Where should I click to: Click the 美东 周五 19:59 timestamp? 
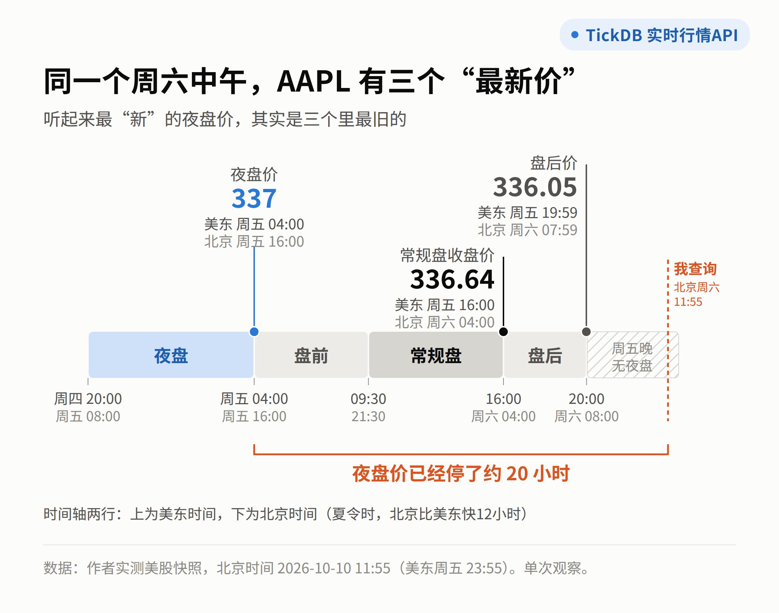click(x=528, y=213)
